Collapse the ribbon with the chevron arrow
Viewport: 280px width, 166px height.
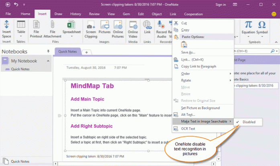coord(276,42)
